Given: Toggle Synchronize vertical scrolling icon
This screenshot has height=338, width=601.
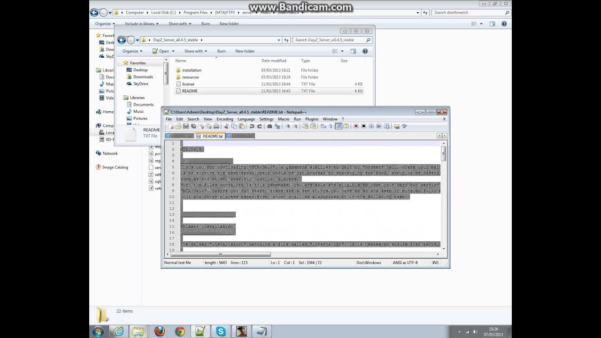Looking at the screenshot, I should point(305,126).
